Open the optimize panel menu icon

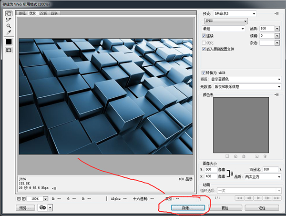pyautogui.click(x=276, y=13)
